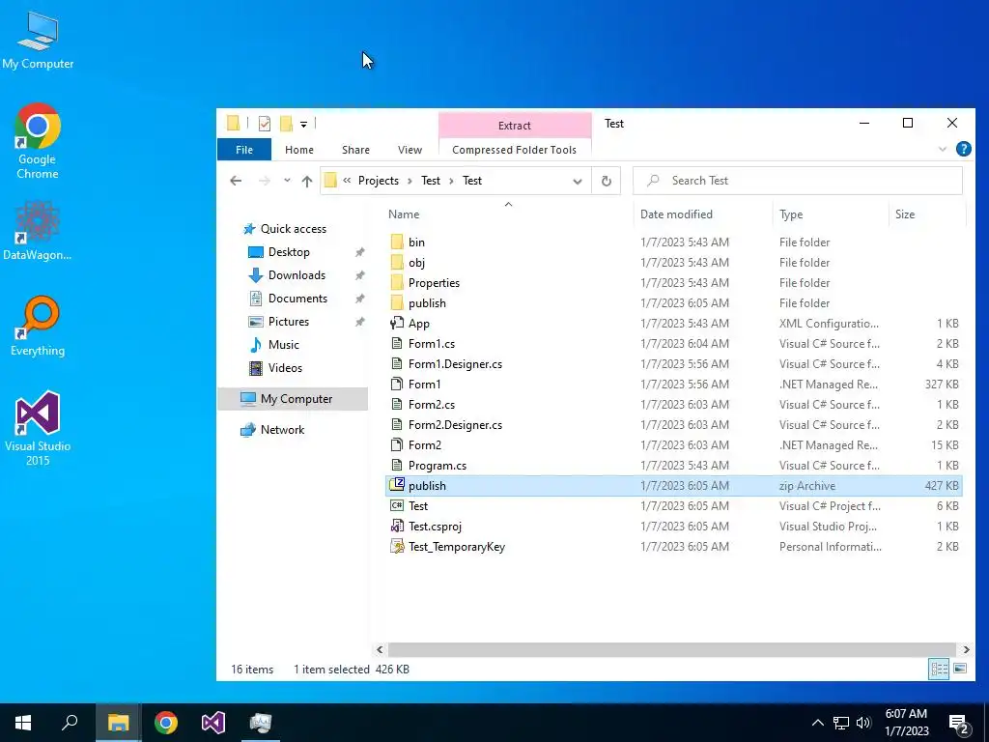Open Documents in the navigation pane
Screen dimensions: 989x742
(x=297, y=299)
